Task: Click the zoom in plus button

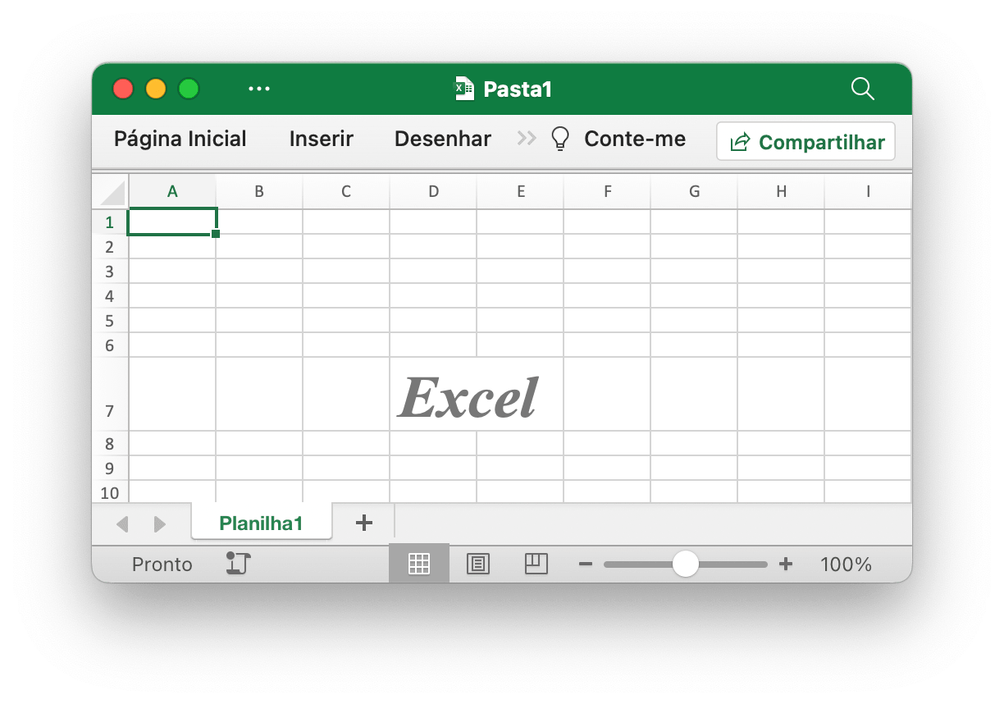Action: (786, 564)
